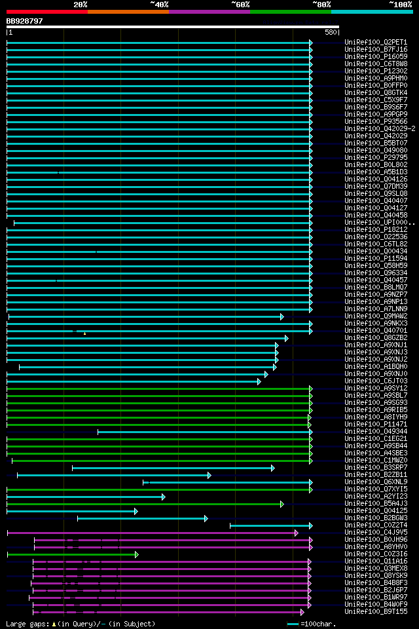Image resolution: width=419 pixels, height=629 pixels.
Task: Select the UniRef100_P93566 label
Action: [376, 122]
